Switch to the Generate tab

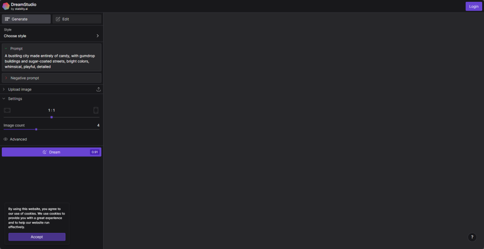[x=26, y=19]
